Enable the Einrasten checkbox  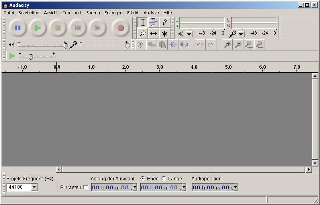86,187
